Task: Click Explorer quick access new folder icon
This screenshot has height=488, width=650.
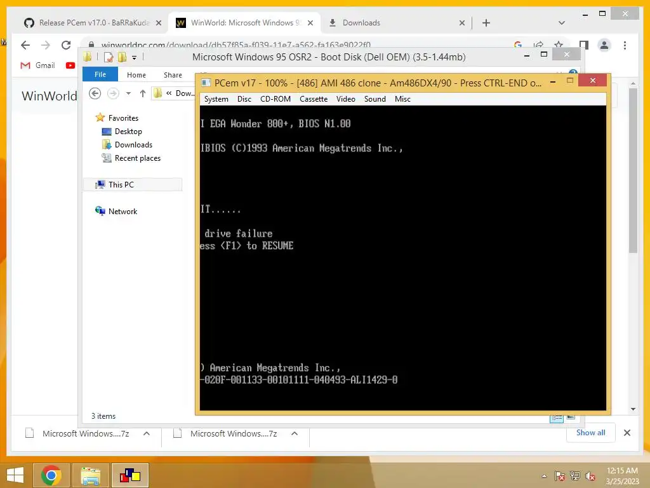Action: [x=122, y=57]
